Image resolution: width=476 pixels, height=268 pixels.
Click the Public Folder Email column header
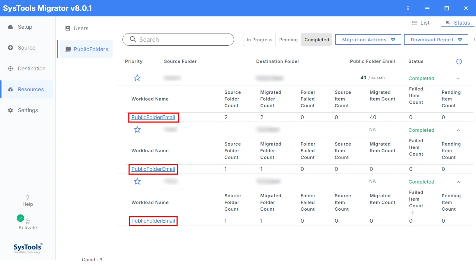[372, 61]
